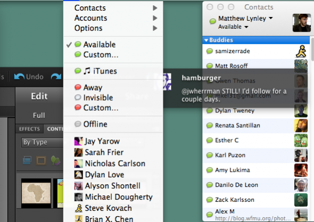Click Dylan Love's eagle avatar icon
Viewport: 314px width, 222px height.
[x=79, y=175]
